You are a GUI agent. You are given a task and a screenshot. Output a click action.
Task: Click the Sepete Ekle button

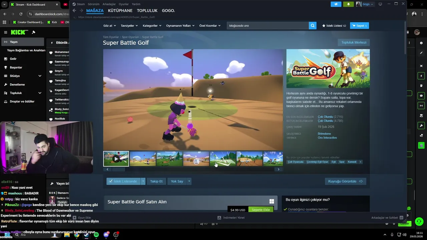pos(261,210)
